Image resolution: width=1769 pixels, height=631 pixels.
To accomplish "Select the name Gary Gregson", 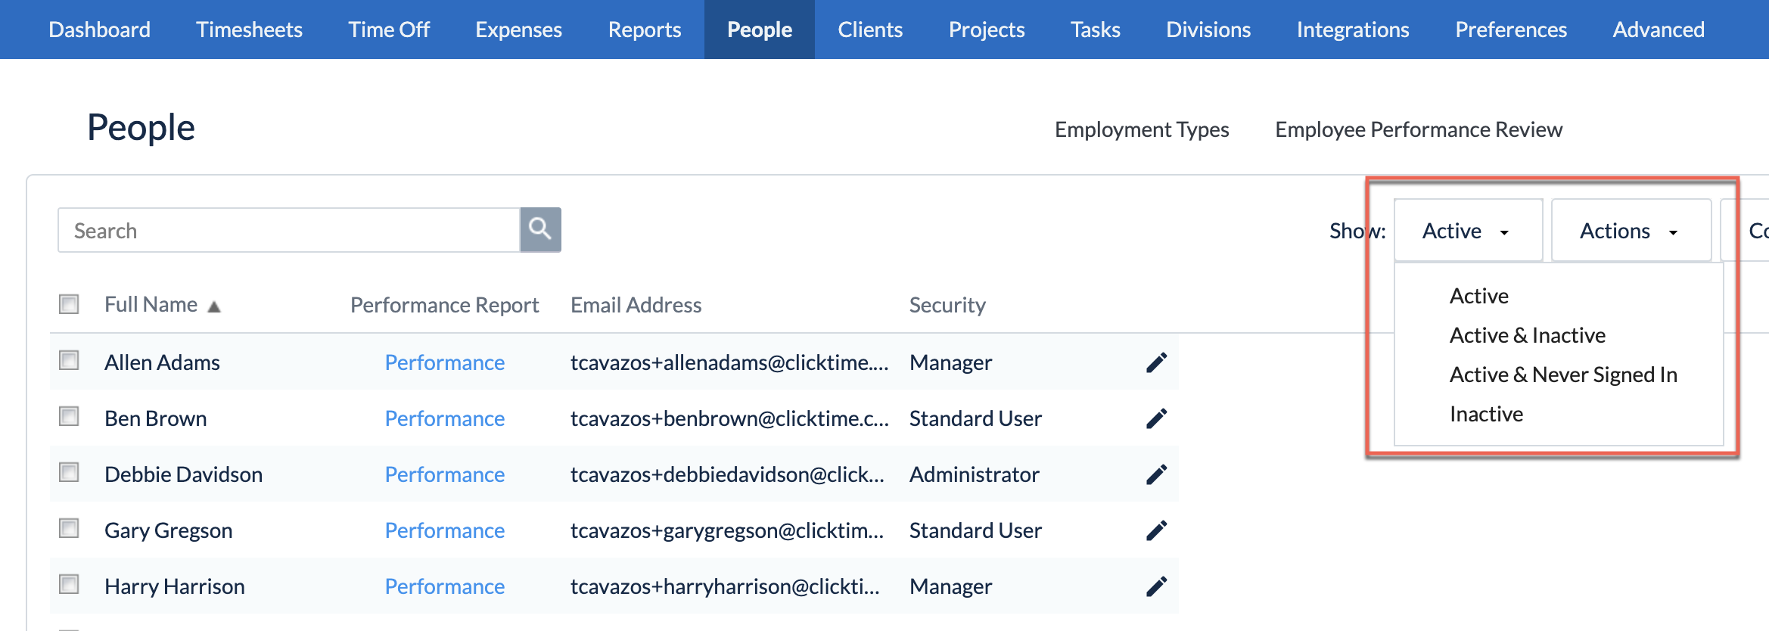I will [168, 530].
